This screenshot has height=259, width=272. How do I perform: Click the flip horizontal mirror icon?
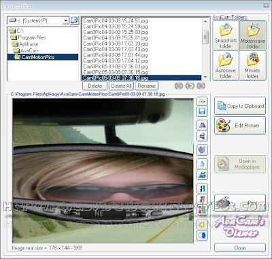(x=202, y=125)
